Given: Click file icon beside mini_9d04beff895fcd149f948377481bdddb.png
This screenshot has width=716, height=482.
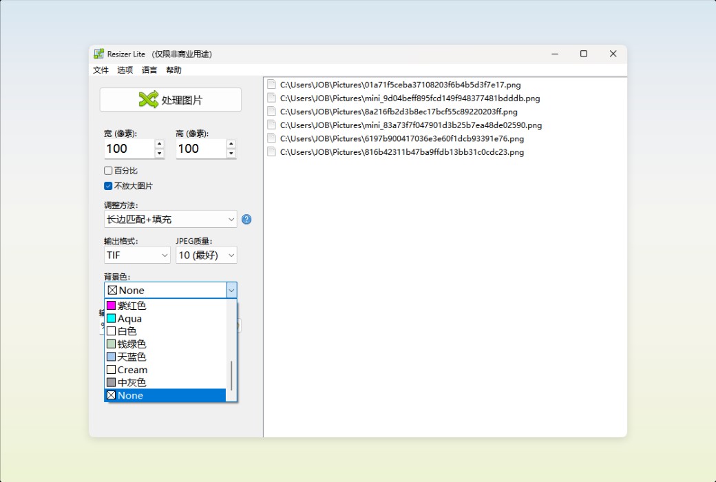Looking at the screenshot, I should coord(270,98).
